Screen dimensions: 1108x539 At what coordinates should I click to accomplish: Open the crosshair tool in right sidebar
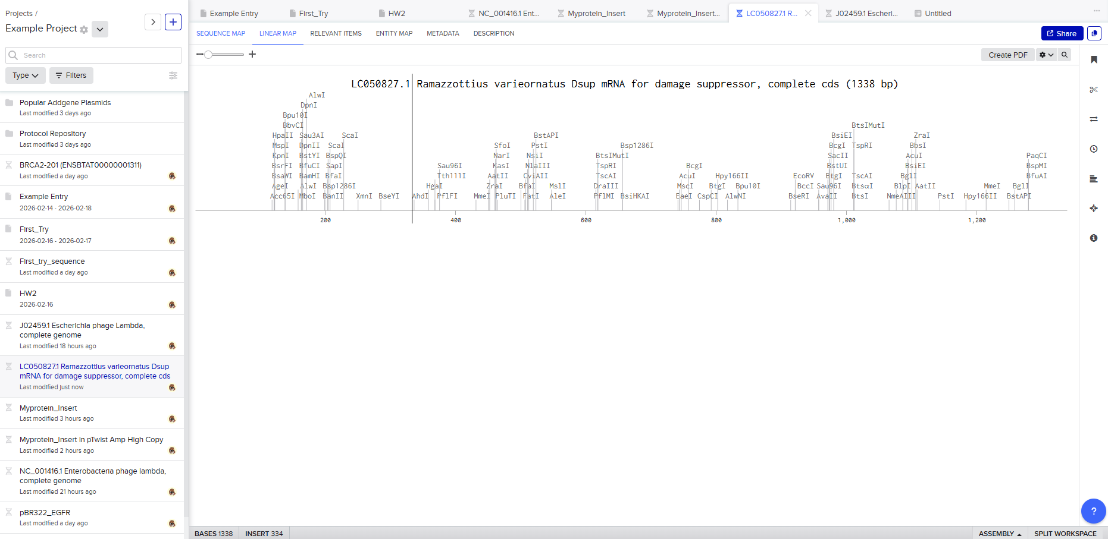1094,209
